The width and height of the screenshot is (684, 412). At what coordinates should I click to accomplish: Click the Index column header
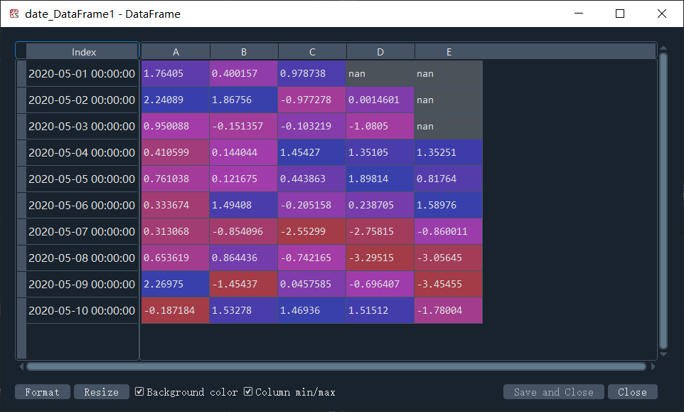(83, 51)
